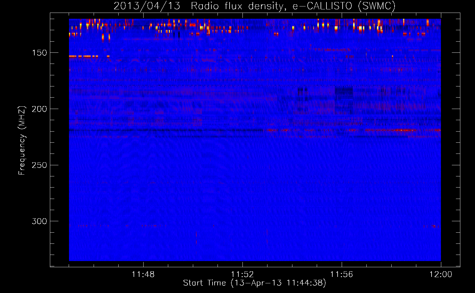Click the 11:48 time tick label
The height and width of the screenshot is (293, 475).
point(143,275)
